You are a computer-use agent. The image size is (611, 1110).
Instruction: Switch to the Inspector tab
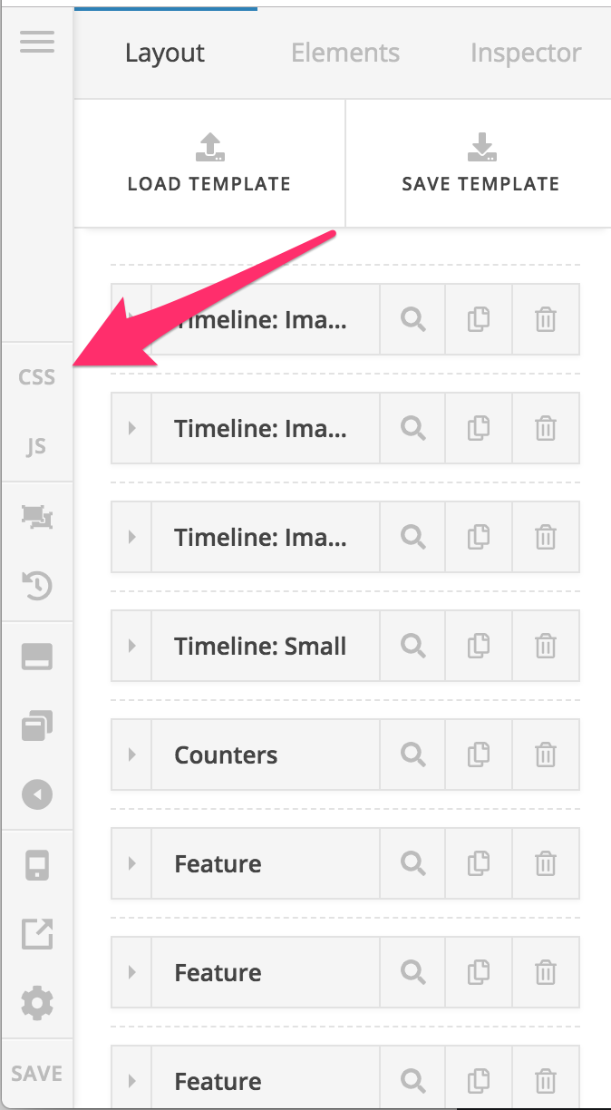526,54
